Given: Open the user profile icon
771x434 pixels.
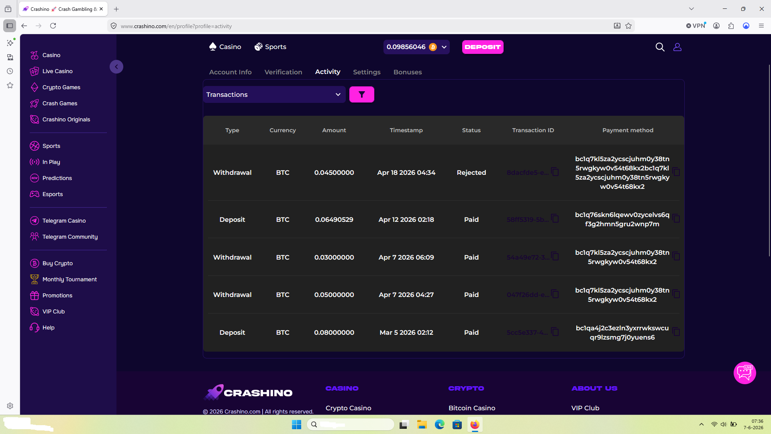Looking at the screenshot, I should click(677, 47).
